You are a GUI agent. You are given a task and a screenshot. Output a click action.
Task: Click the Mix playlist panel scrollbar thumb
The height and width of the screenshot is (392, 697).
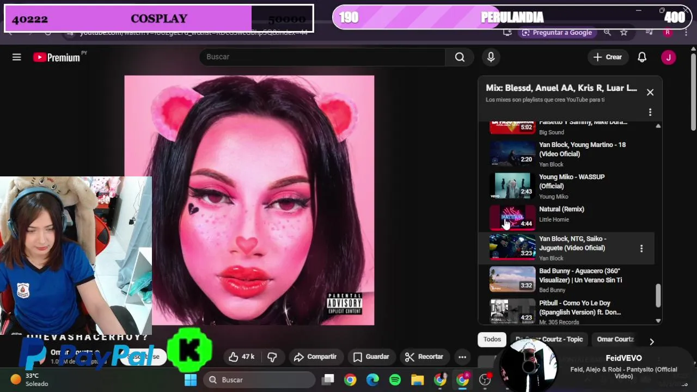(x=658, y=296)
